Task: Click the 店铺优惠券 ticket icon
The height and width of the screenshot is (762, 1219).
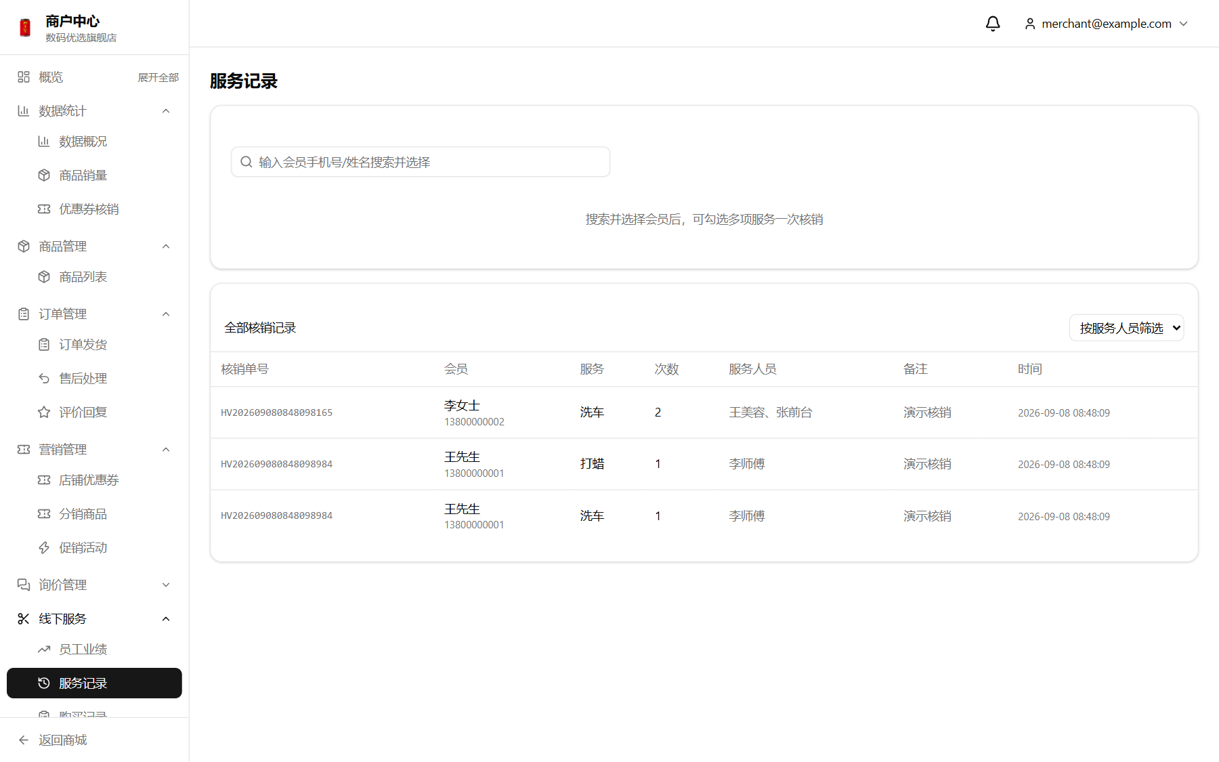Action: click(x=44, y=480)
